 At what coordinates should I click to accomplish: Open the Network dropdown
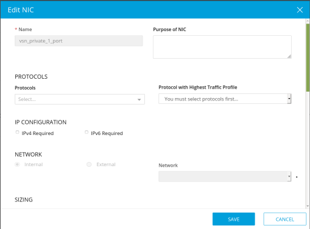point(225,176)
